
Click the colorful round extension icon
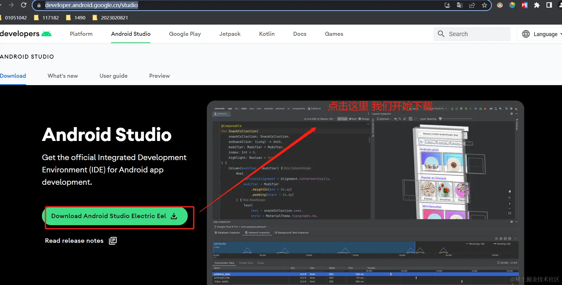pyautogui.click(x=512, y=5)
